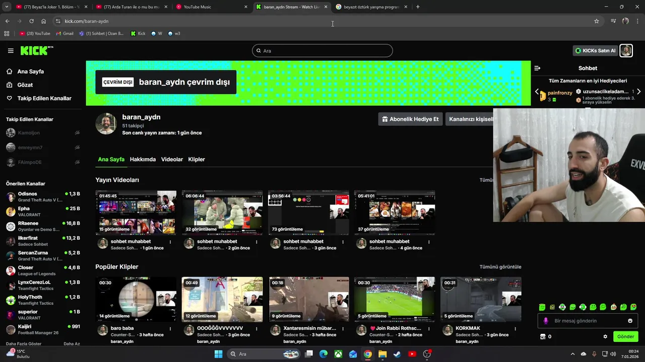Go to Ana Sayfa in the sidebar
Viewport: 645px width, 362px height.
(x=30, y=71)
